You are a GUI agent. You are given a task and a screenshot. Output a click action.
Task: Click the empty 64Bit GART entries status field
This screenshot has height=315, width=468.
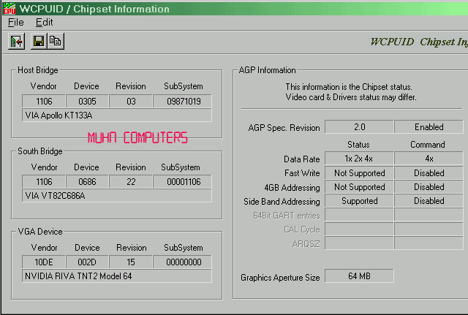pos(359,215)
